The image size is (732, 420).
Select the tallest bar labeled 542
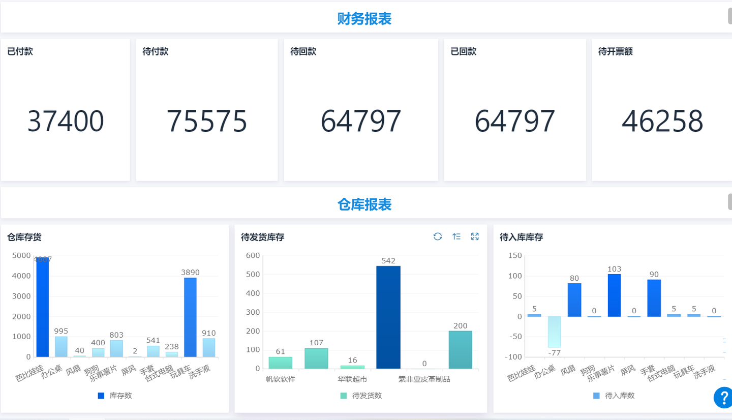[x=388, y=317]
